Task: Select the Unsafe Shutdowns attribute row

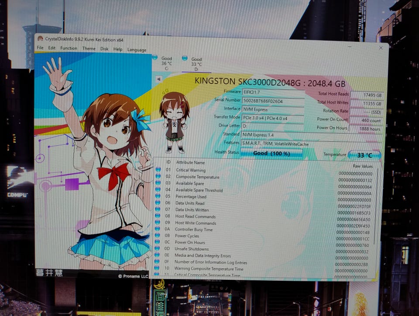Action: tap(262, 250)
